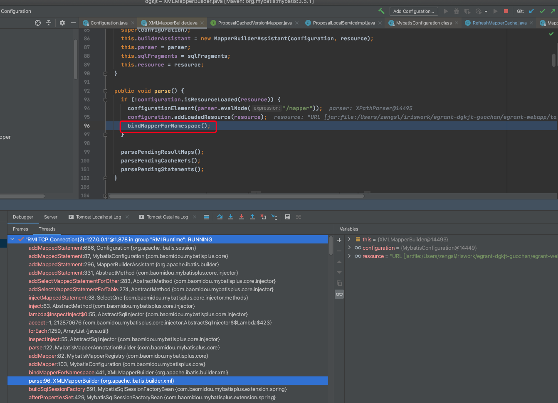Expand the 'configuration' variable node
The width and height of the screenshot is (558, 403).
point(349,248)
